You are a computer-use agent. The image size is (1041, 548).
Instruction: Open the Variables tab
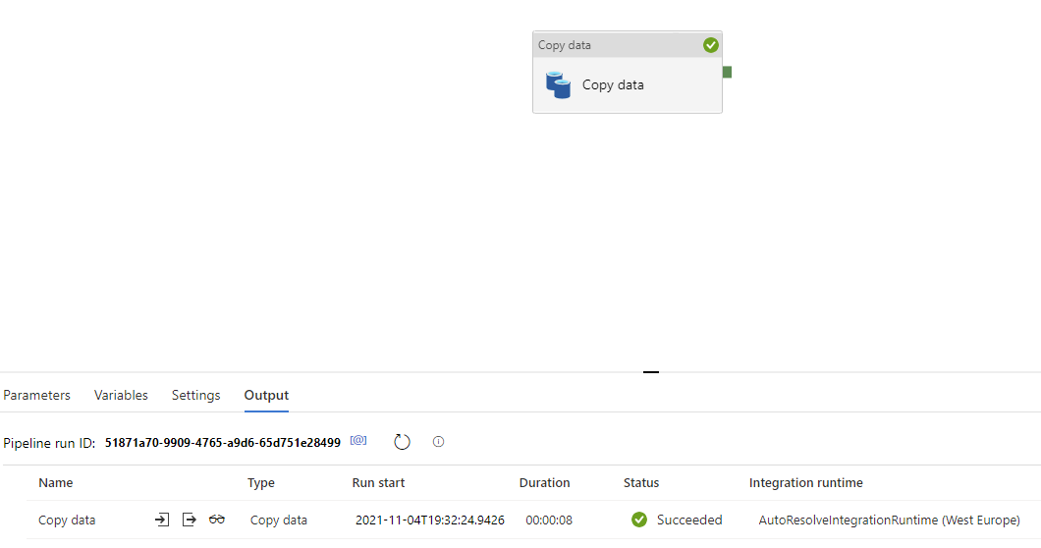point(121,395)
